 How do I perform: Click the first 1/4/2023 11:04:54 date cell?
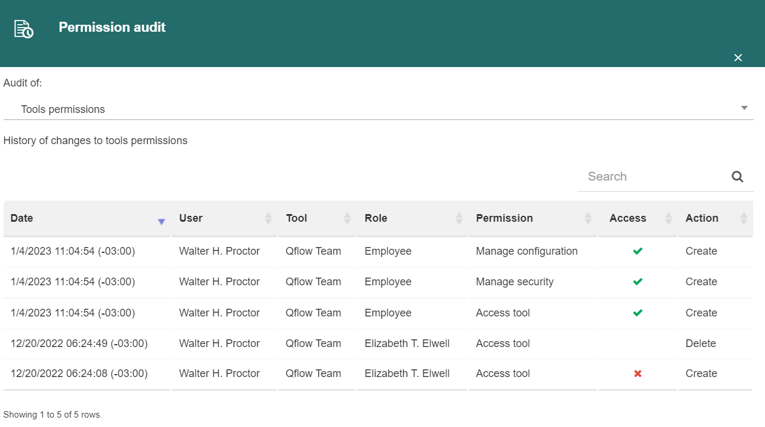[x=73, y=251]
